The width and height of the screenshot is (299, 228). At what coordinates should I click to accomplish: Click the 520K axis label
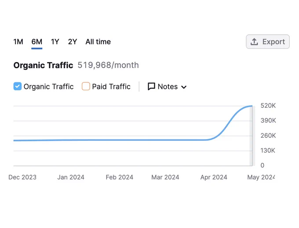(x=268, y=106)
